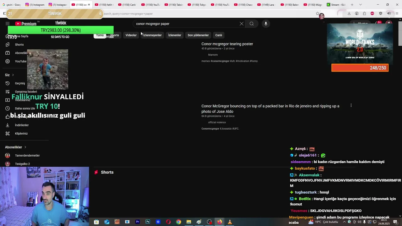Image resolution: width=402 pixels, height=226 pixels.
Task: Open the Mannztv channel
Action: [213, 55]
